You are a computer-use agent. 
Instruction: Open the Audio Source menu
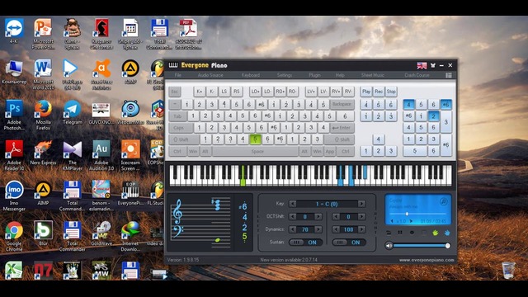tap(210, 75)
